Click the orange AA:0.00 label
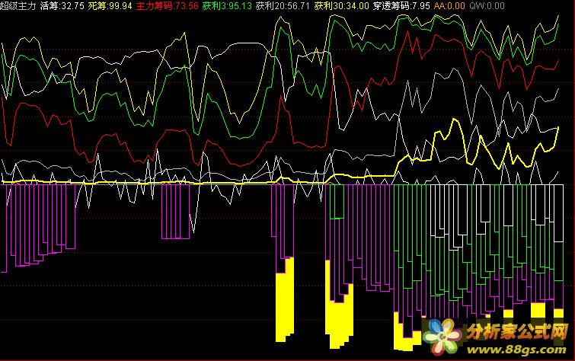 coord(449,6)
